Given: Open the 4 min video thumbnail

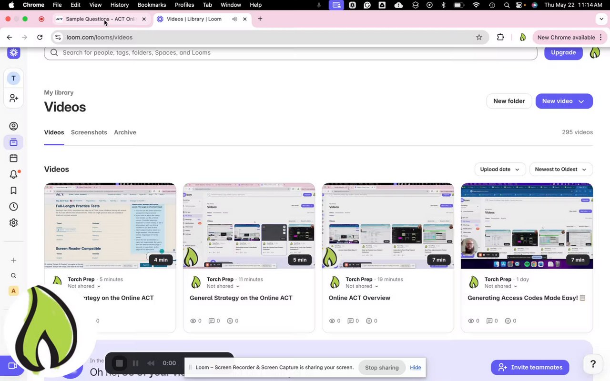Looking at the screenshot, I should point(110,226).
